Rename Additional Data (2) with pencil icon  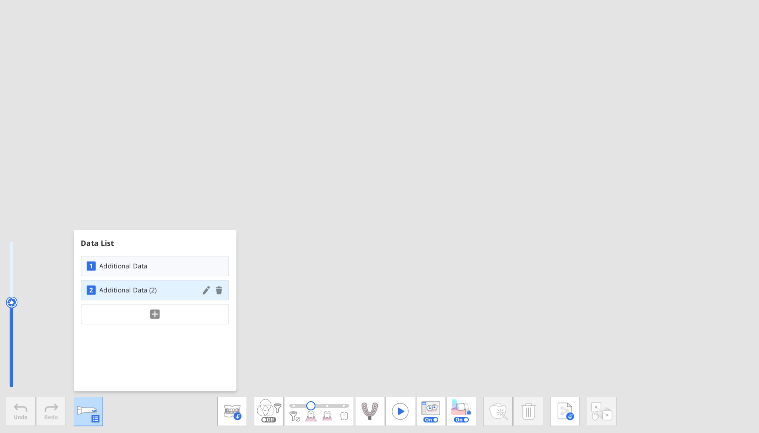click(206, 290)
